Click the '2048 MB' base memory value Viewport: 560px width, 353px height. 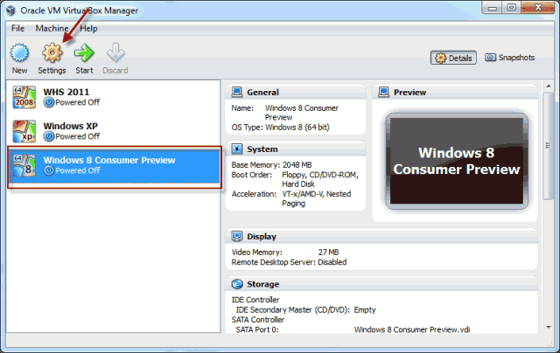point(297,165)
